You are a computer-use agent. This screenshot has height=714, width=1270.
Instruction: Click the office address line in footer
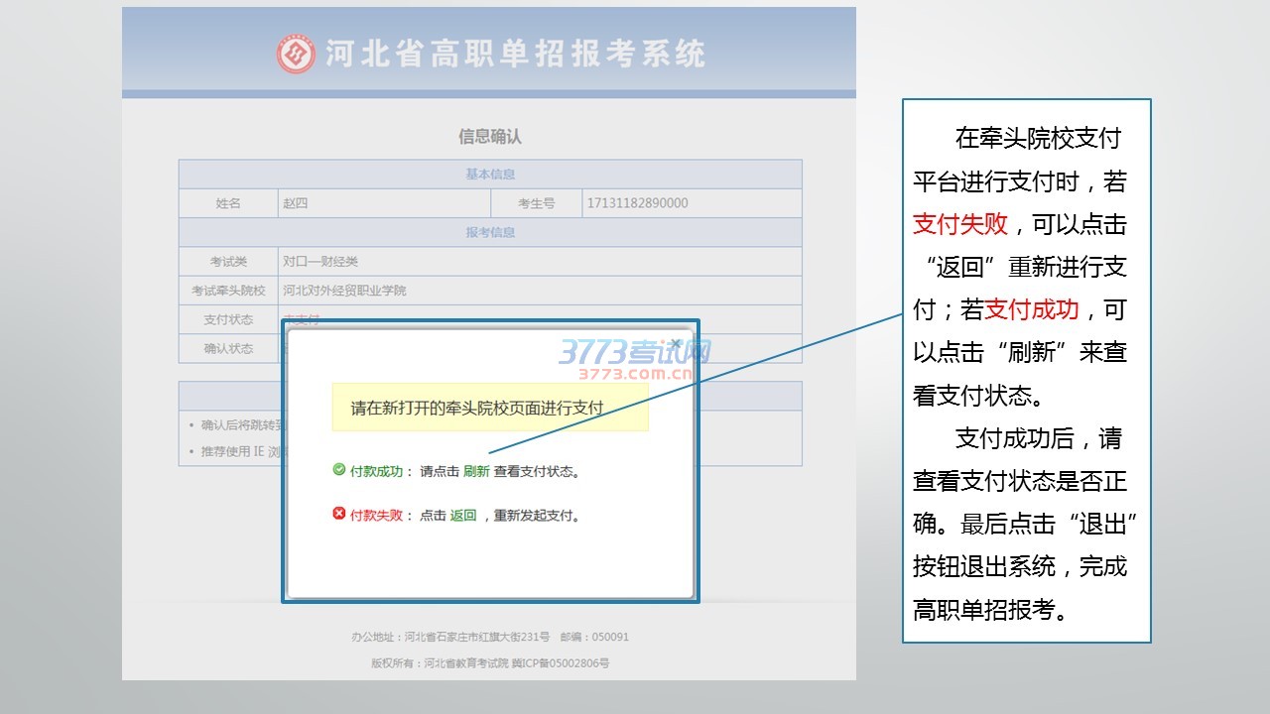tap(489, 637)
